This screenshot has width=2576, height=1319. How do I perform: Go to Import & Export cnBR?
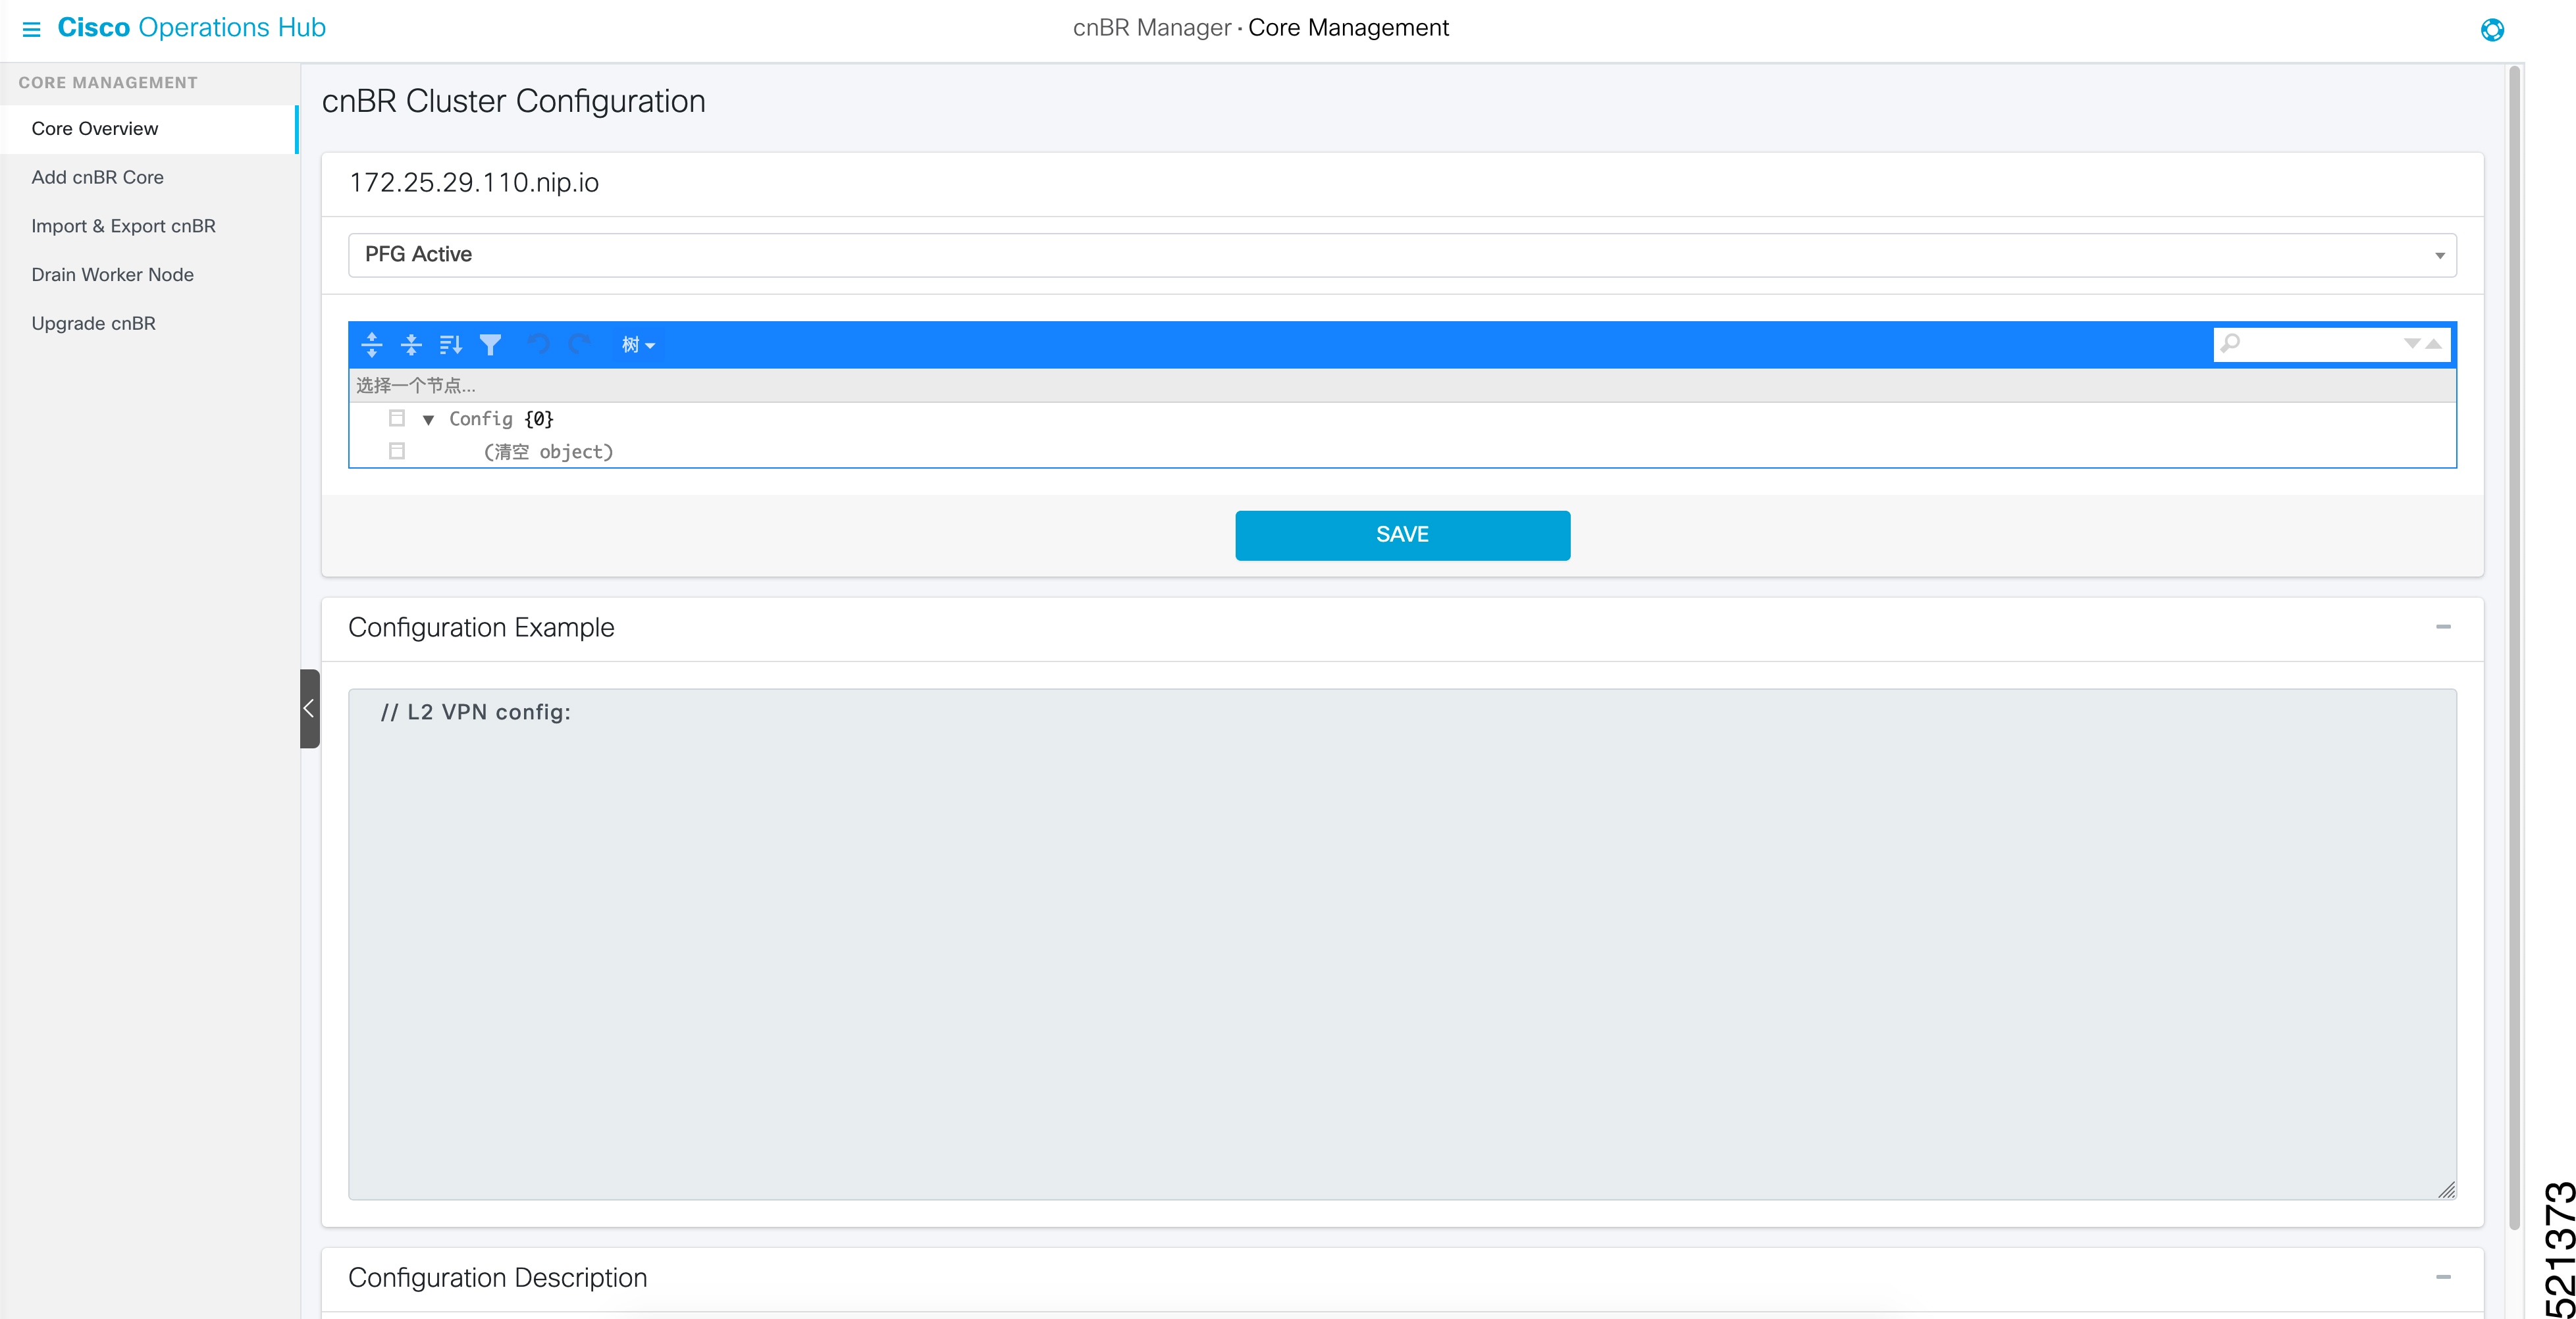pyautogui.click(x=123, y=226)
